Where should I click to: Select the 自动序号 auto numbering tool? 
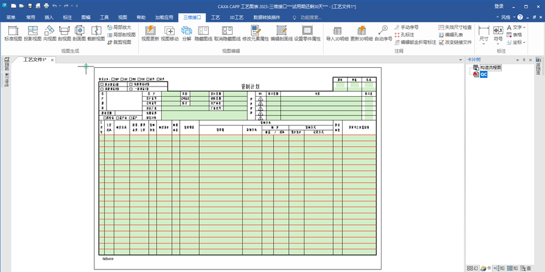click(x=383, y=34)
